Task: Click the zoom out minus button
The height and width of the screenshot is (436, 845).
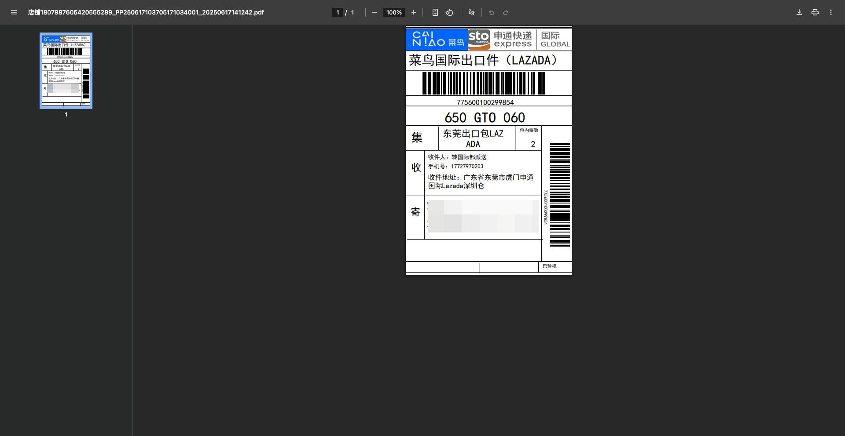Action: pyautogui.click(x=375, y=12)
